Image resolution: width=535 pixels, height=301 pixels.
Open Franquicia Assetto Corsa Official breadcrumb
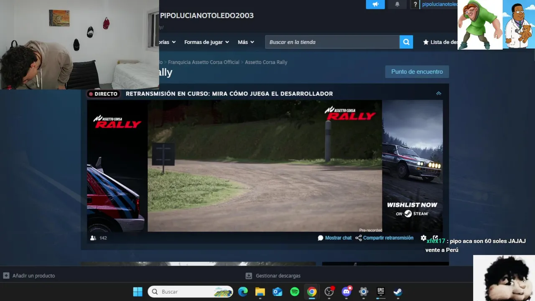(204, 62)
